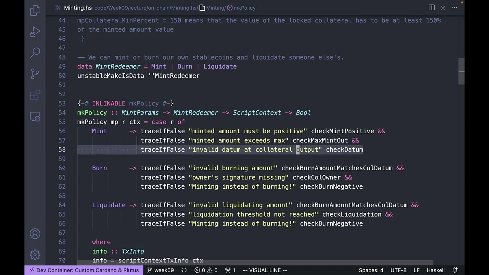Open the Search view

click(x=35, y=52)
